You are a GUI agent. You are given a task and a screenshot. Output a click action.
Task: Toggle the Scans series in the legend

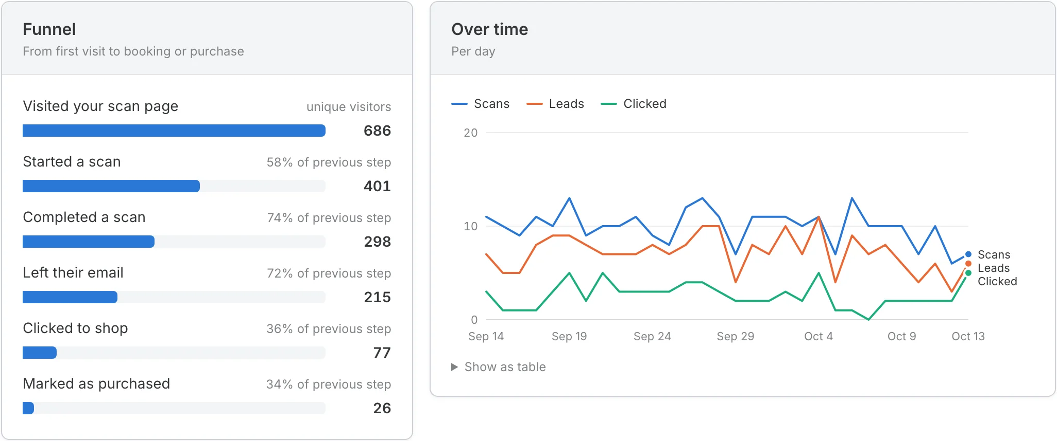tap(480, 104)
